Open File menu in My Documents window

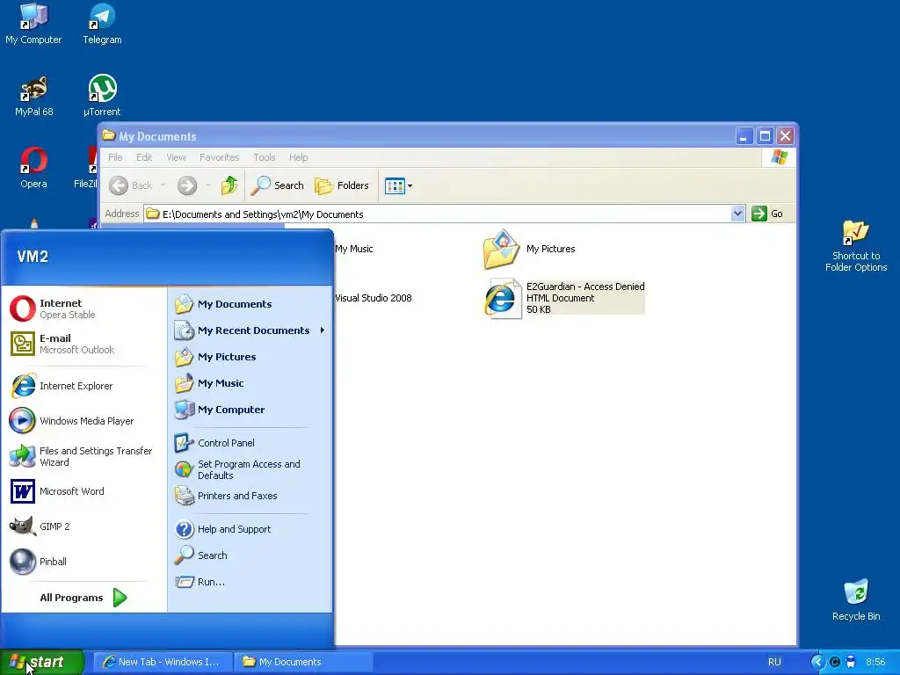115,157
